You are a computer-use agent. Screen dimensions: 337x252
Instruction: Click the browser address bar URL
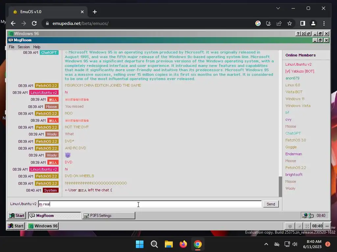pos(80,23)
